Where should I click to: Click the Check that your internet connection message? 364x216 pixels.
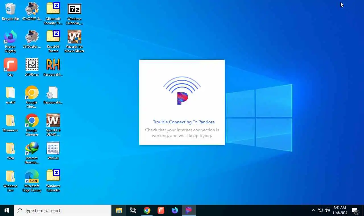182,133
